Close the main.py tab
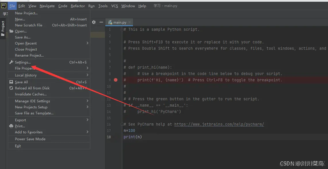Screen dimensions: 328x169 pos(129,22)
